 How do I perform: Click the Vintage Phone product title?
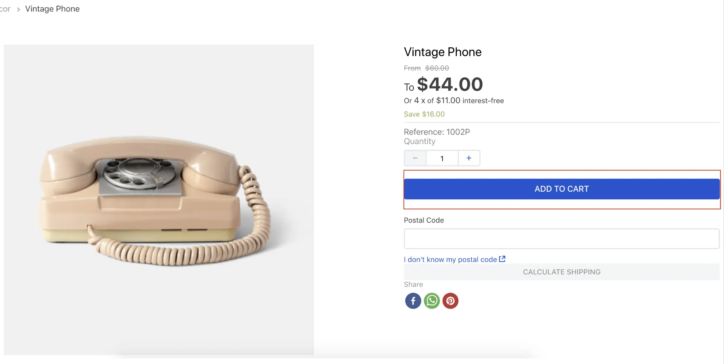[443, 52]
